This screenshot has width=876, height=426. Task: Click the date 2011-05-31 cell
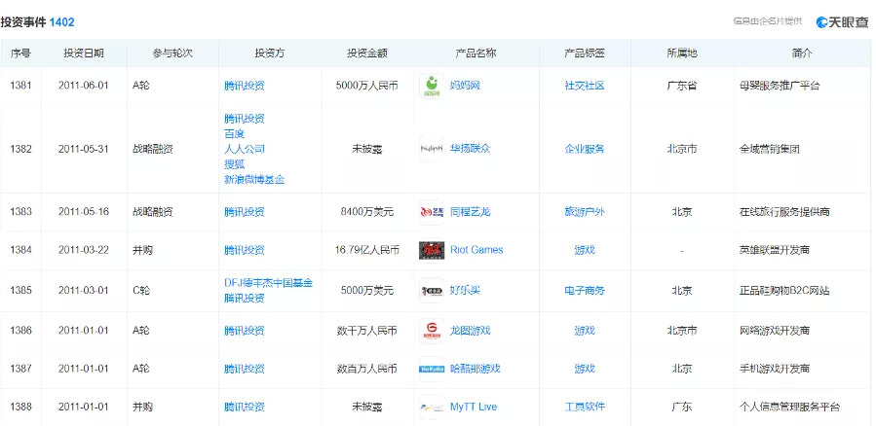pos(83,149)
